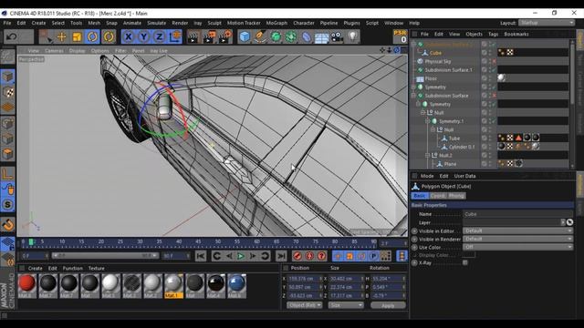Open the Layout dropdown

tap(547, 23)
